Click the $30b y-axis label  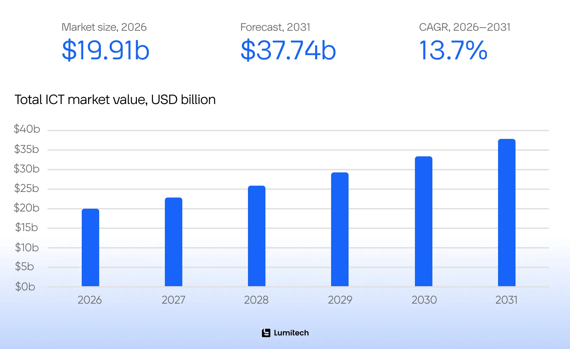(x=27, y=169)
